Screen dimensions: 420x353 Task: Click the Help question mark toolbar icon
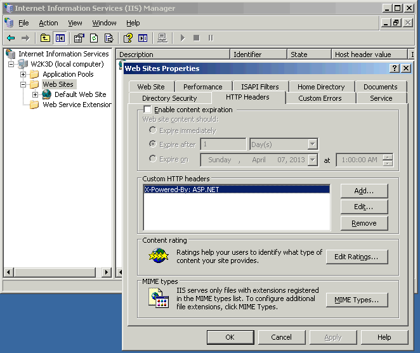[x=128, y=38]
